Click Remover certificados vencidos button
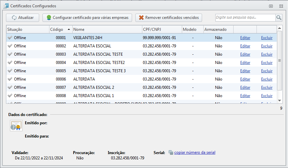The image size is (288, 168). [x=169, y=18]
